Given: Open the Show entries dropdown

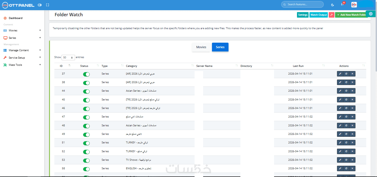Looking at the screenshot, I should tap(68, 58).
